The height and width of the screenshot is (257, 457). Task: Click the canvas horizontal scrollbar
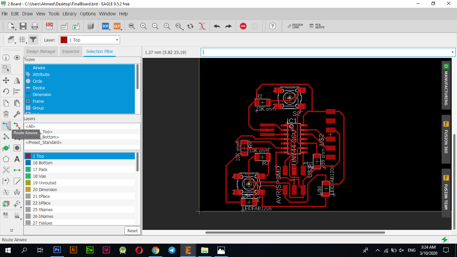click(x=295, y=232)
